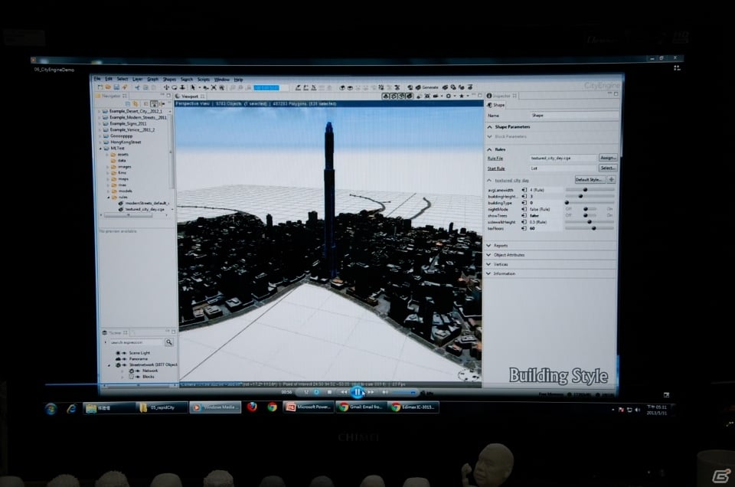Click the Name field containing Shape
Screen dimensions: 735x487
pyautogui.click(x=573, y=116)
